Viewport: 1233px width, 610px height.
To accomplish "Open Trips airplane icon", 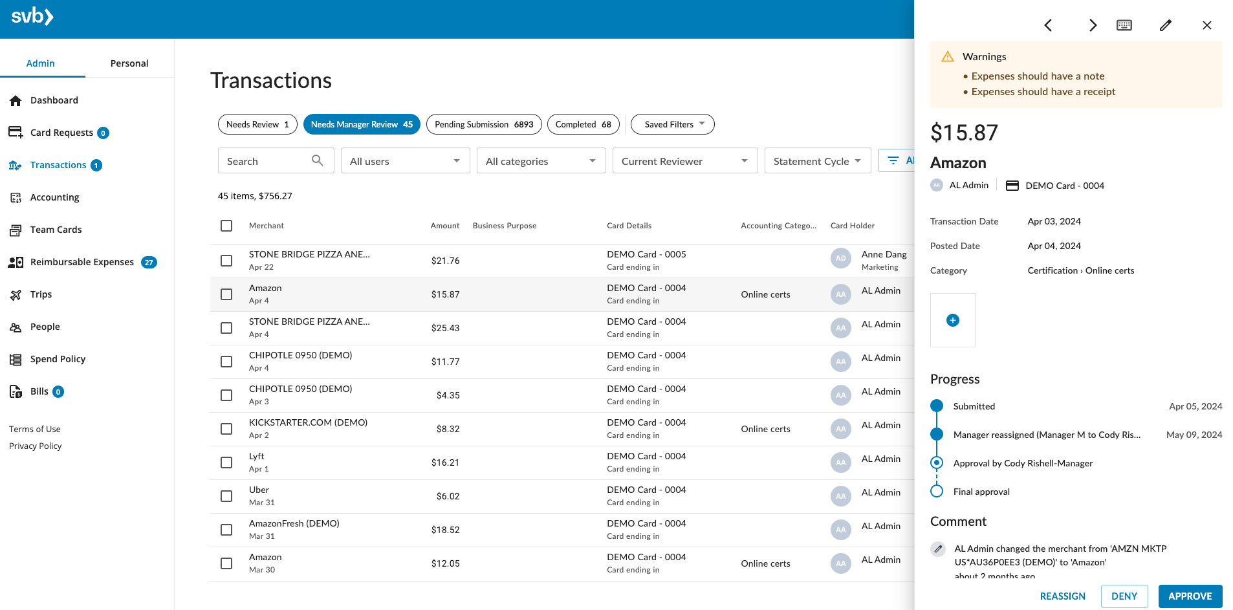I will (x=16, y=294).
